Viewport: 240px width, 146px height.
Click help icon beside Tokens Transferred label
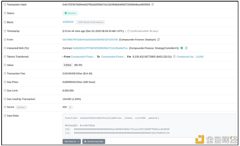(x=5, y=57)
